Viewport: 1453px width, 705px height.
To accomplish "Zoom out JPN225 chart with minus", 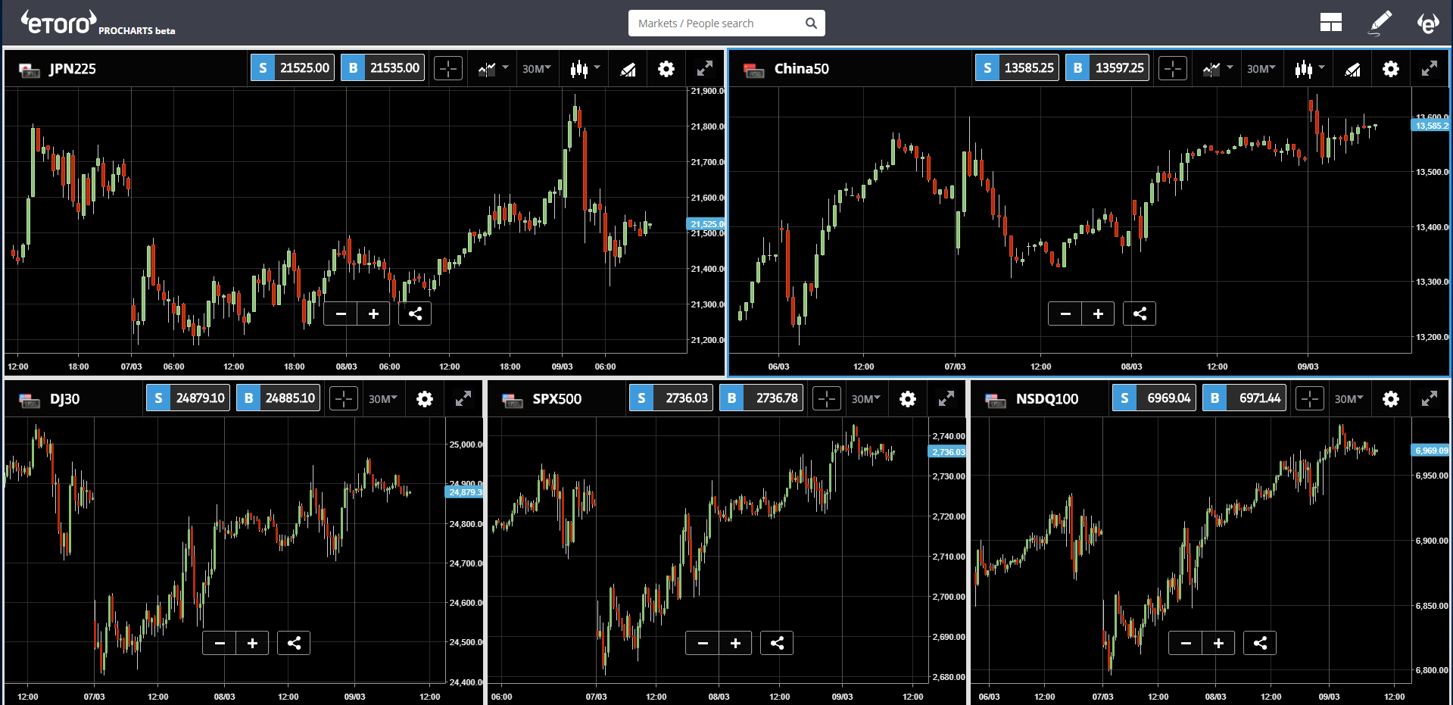I will (x=341, y=314).
